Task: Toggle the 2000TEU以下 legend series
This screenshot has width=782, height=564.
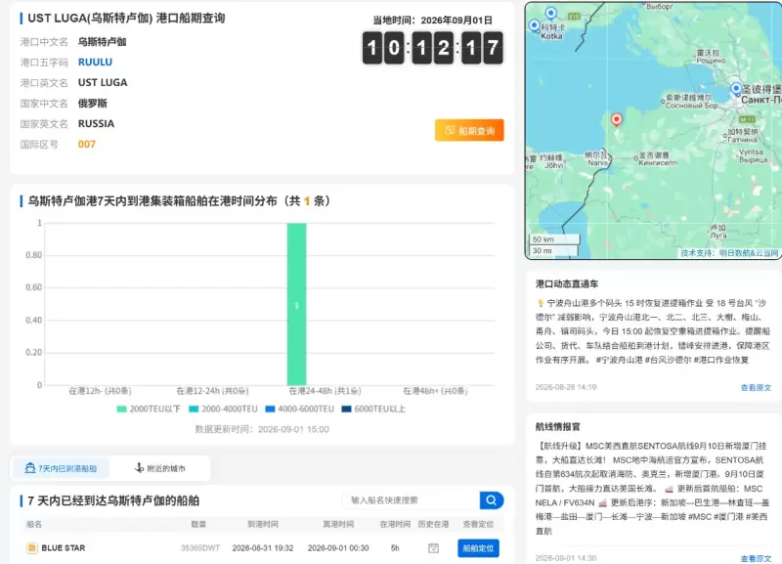Action: point(149,409)
